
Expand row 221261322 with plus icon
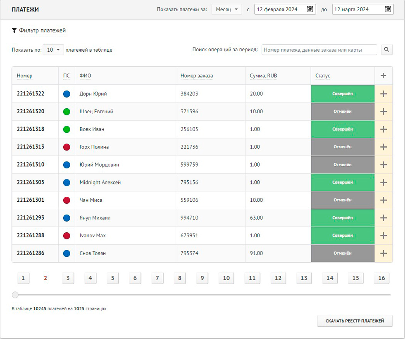click(384, 94)
